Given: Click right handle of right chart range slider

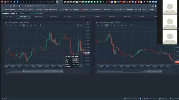Looking at the screenshot, I should pos(162,71).
